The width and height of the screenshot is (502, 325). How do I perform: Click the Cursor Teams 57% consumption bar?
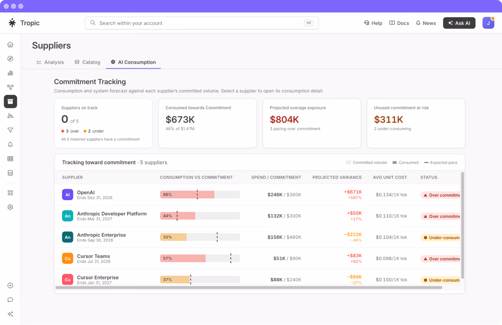pos(200,258)
